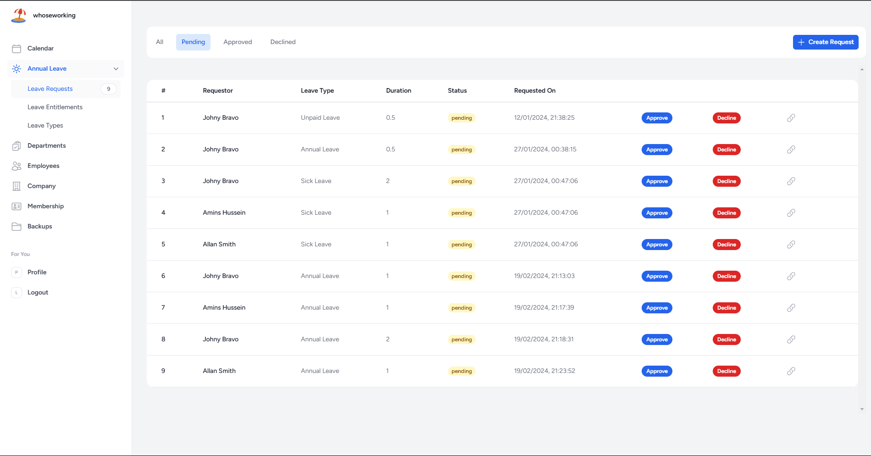Approve Johny Bravo's Unpaid Leave request
The width and height of the screenshot is (871, 456).
pos(657,118)
